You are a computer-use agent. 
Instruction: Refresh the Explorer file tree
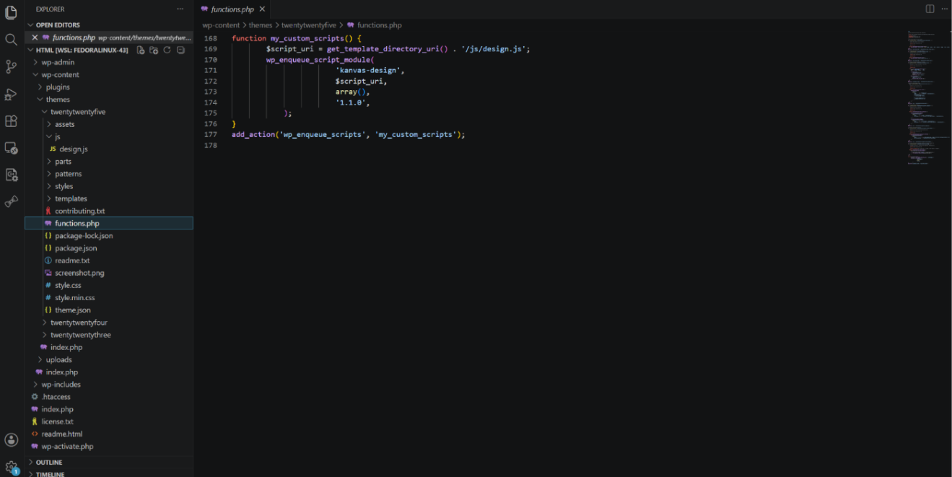[167, 51]
